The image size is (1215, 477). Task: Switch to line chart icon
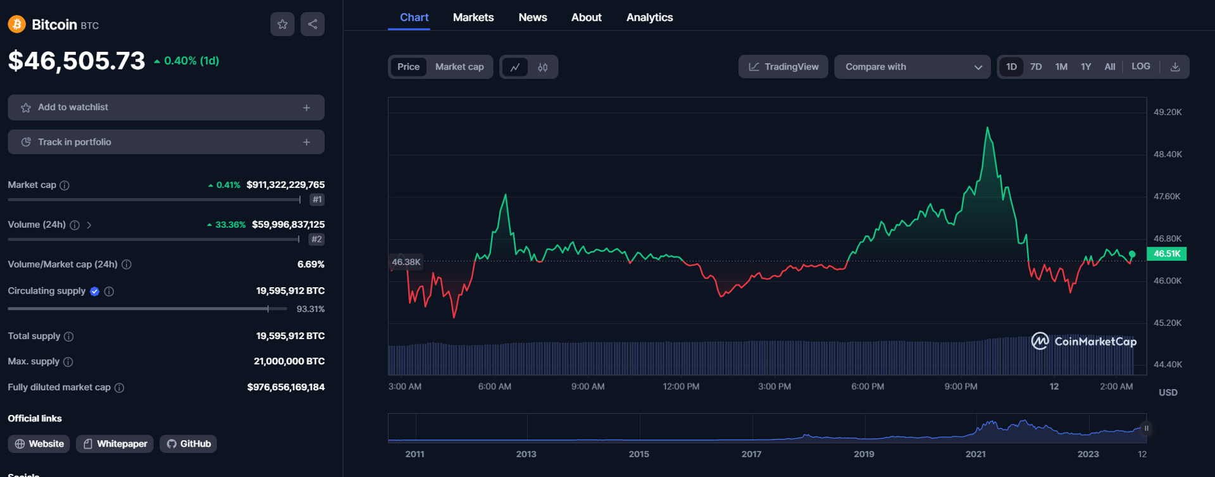point(515,67)
